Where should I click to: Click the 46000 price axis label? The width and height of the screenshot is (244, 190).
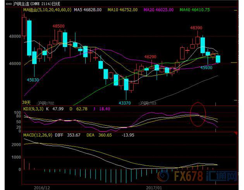pos(15,64)
